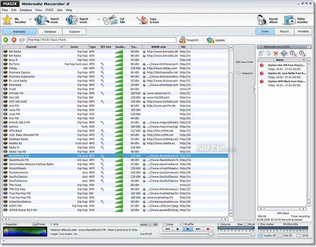Image resolution: width=316 pixels, height=247 pixels.
Task: Toggle the AUDIO ID button in Info panel
Action: pos(145,225)
